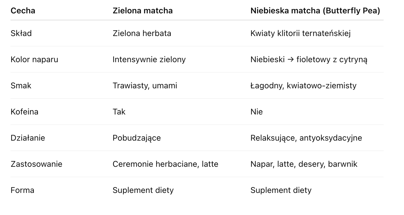
Task: Click the "Pobudzające" cell
Action: click(136, 138)
